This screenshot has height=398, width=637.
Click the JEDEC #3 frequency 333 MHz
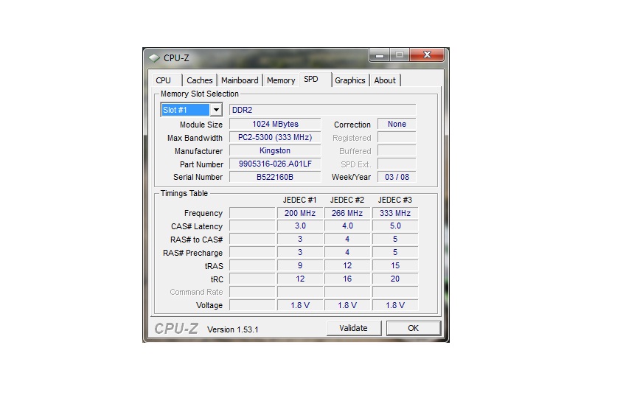coord(395,213)
